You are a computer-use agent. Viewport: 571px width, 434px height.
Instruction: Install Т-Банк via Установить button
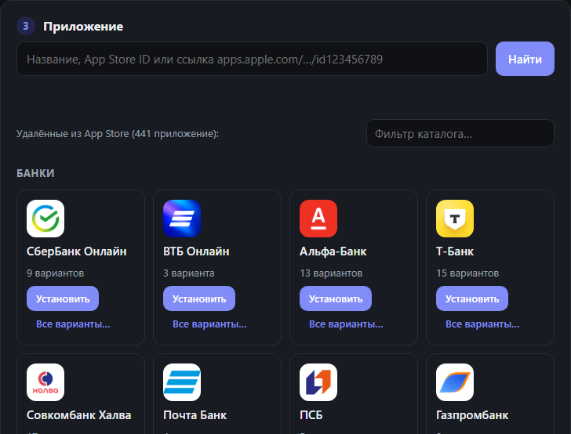coord(472,298)
